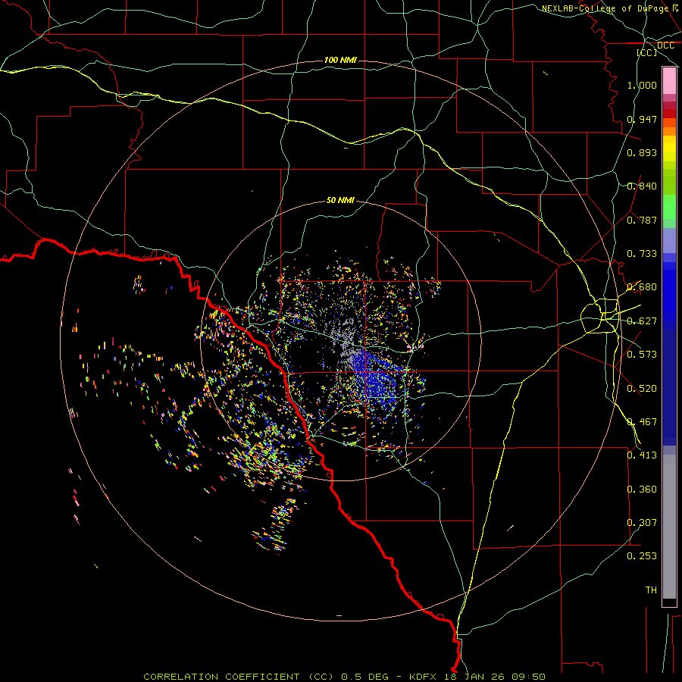Screen dimensions: 682x682
Task: Click the red segment of the color bar
Action: [x=669, y=113]
